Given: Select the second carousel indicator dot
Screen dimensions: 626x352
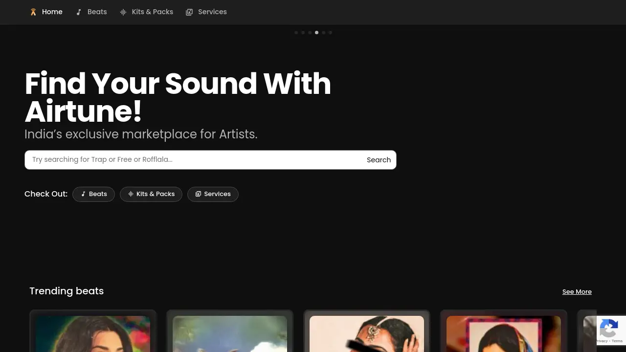Looking at the screenshot, I should [x=303, y=32].
